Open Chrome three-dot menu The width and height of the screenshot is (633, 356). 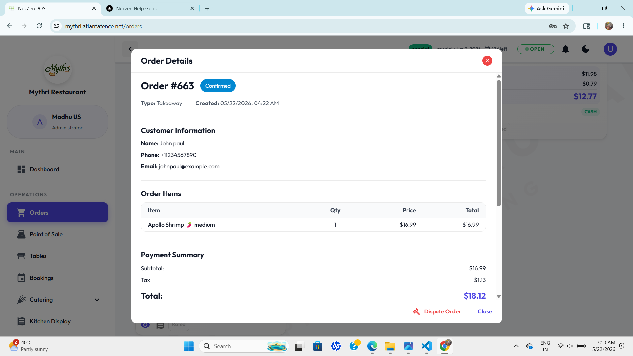(623, 26)
